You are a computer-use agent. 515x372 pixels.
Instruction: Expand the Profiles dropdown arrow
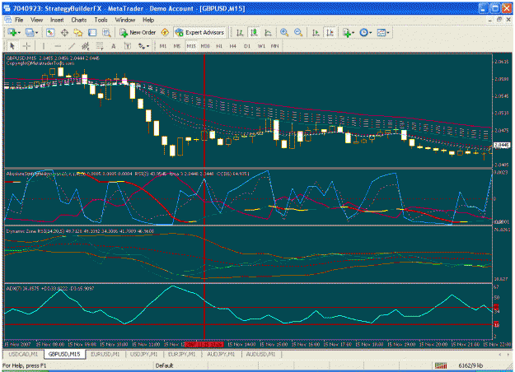click(x=37, y=32)
